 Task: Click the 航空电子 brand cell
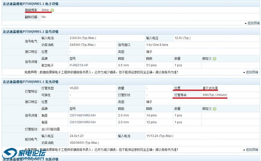tap(47, 65)
